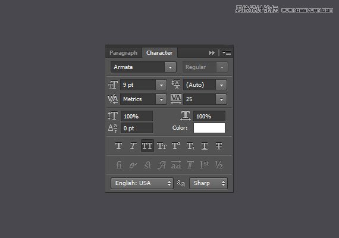Click the swash A icon

162,165
